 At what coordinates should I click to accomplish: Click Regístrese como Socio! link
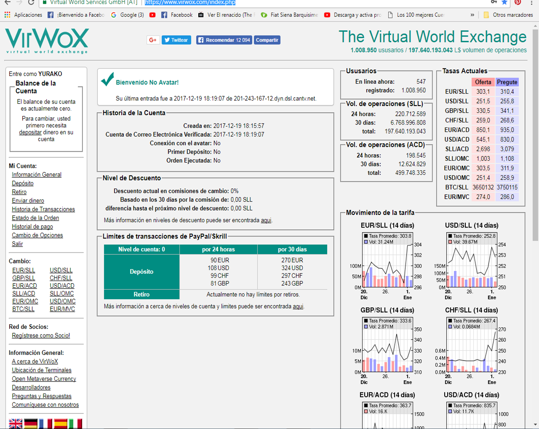click(41, 336)
